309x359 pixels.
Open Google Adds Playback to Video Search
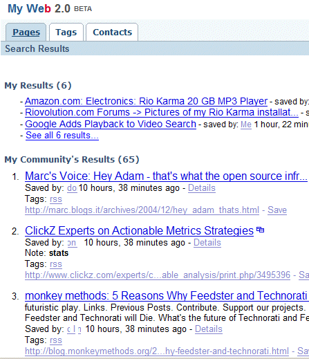point(111,124)
